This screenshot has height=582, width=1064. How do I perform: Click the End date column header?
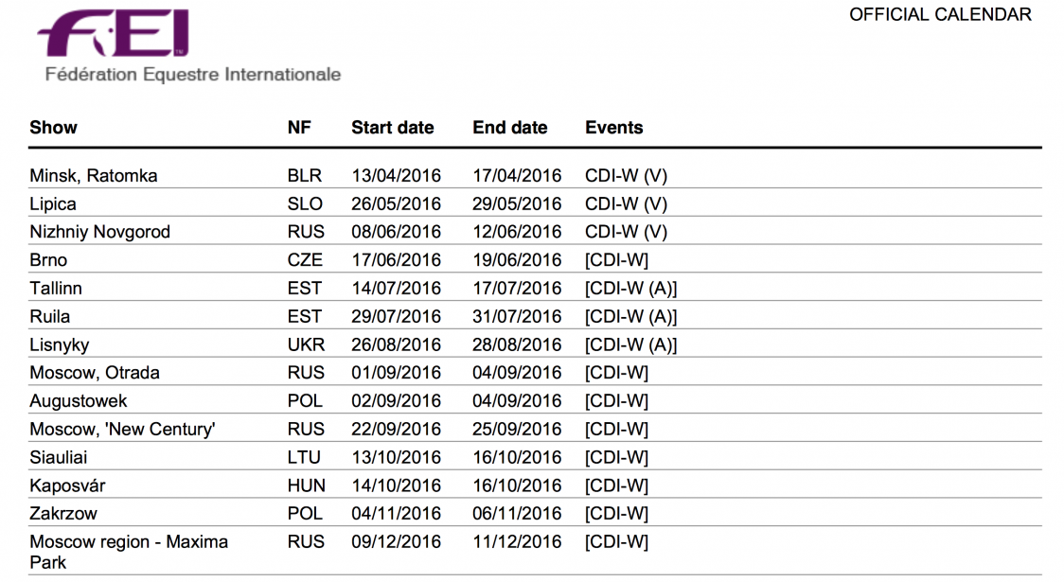pyautogui.click(x=509, y=128)
